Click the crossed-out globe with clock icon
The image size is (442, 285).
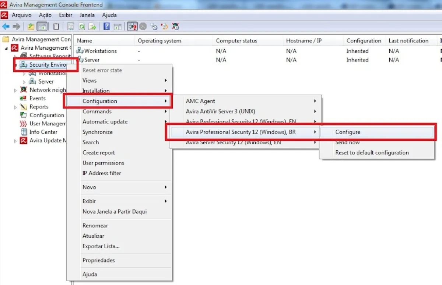176,27
